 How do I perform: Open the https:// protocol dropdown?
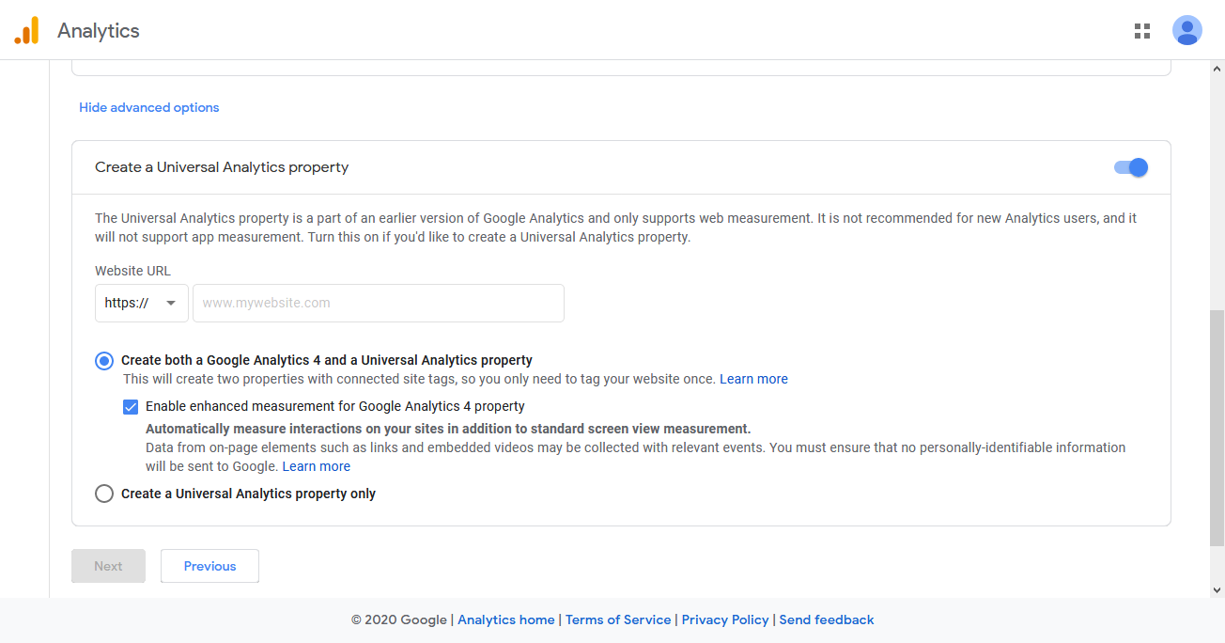141,303
